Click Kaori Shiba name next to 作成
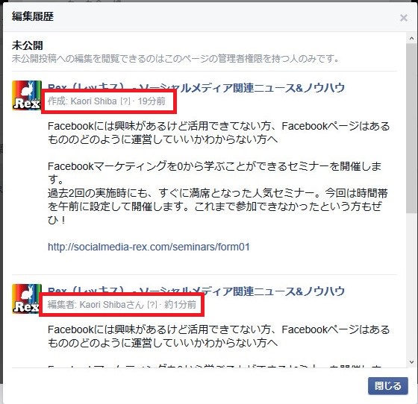Screen dimensions: 418x404 (93, 101)
